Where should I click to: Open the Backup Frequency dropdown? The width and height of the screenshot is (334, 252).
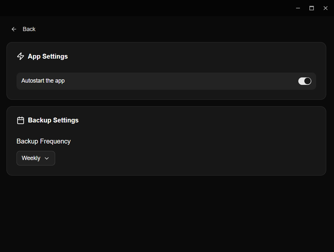click(x=36, y=158)
